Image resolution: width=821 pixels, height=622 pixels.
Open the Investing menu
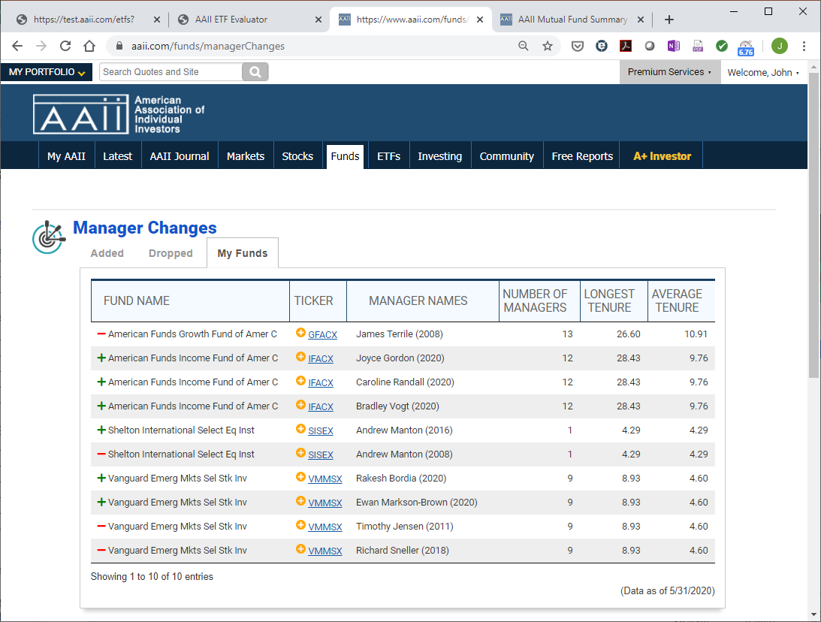click(440, 156)
